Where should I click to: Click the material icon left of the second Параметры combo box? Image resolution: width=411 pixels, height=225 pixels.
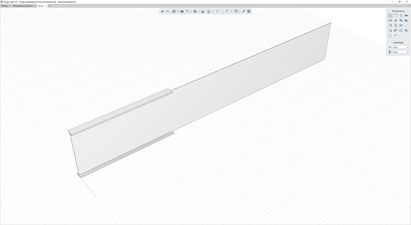tap(390, 52)
